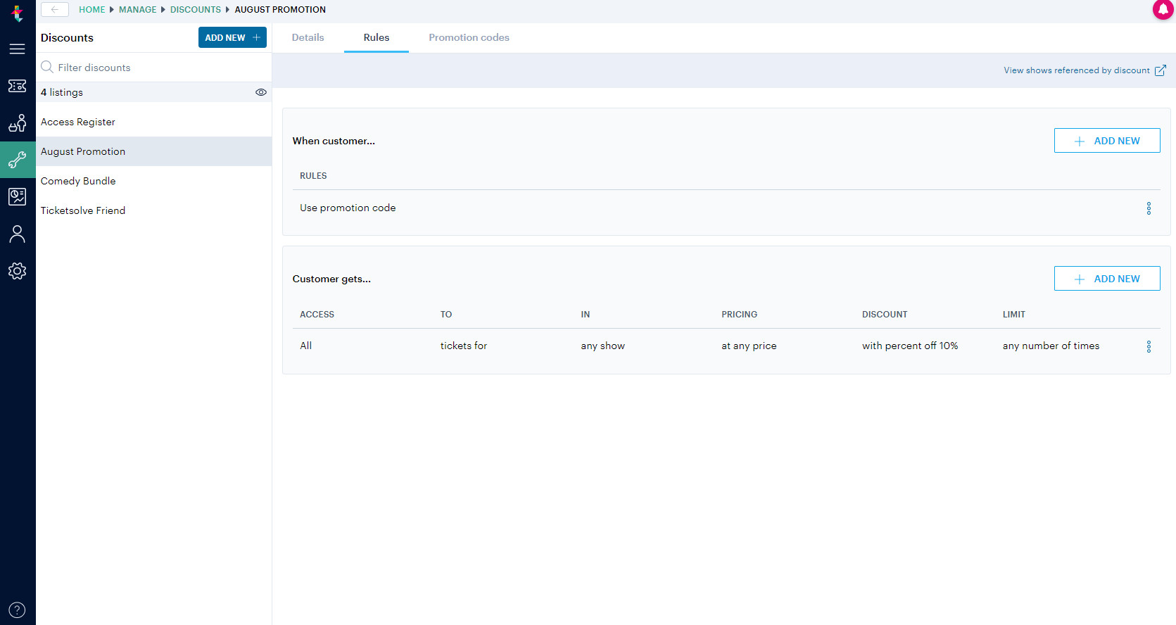Toggle listings visibility eye icon
This screenshot has width=1176, height=625.
click(x=260, y=92)
